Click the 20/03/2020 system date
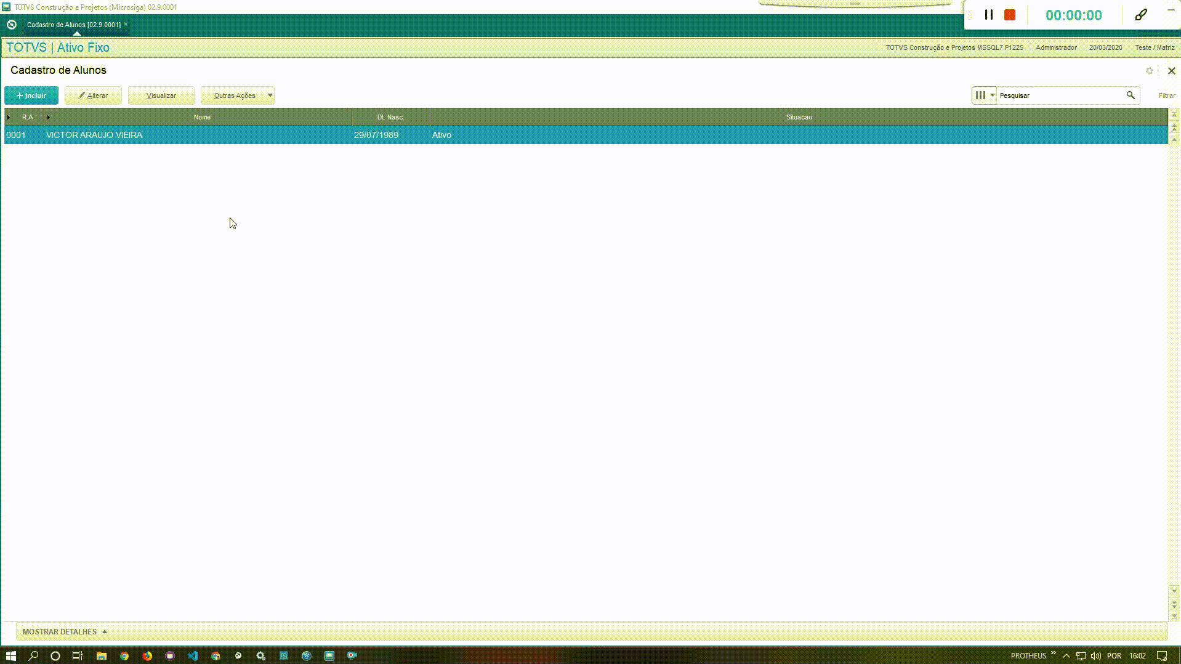The image size is (1181, 664). pos(1105,47)
